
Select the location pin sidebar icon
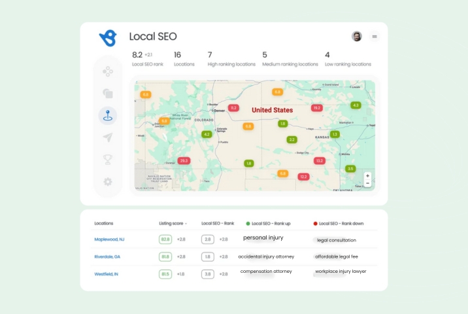[x=108, y=115]
